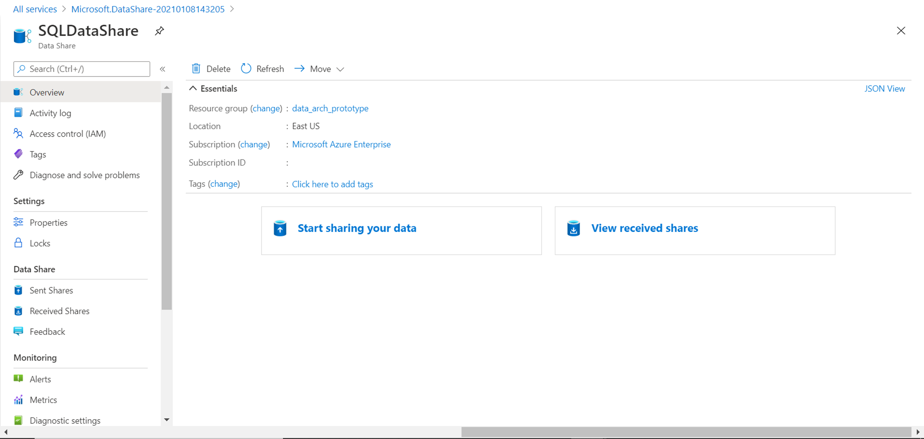Click the SQLDataShare resource icon
Viewport: 924px width, 439px height.
tap(22, 36)
